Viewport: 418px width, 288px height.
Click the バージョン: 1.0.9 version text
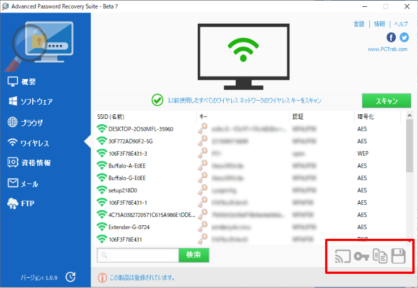[39, 278]
